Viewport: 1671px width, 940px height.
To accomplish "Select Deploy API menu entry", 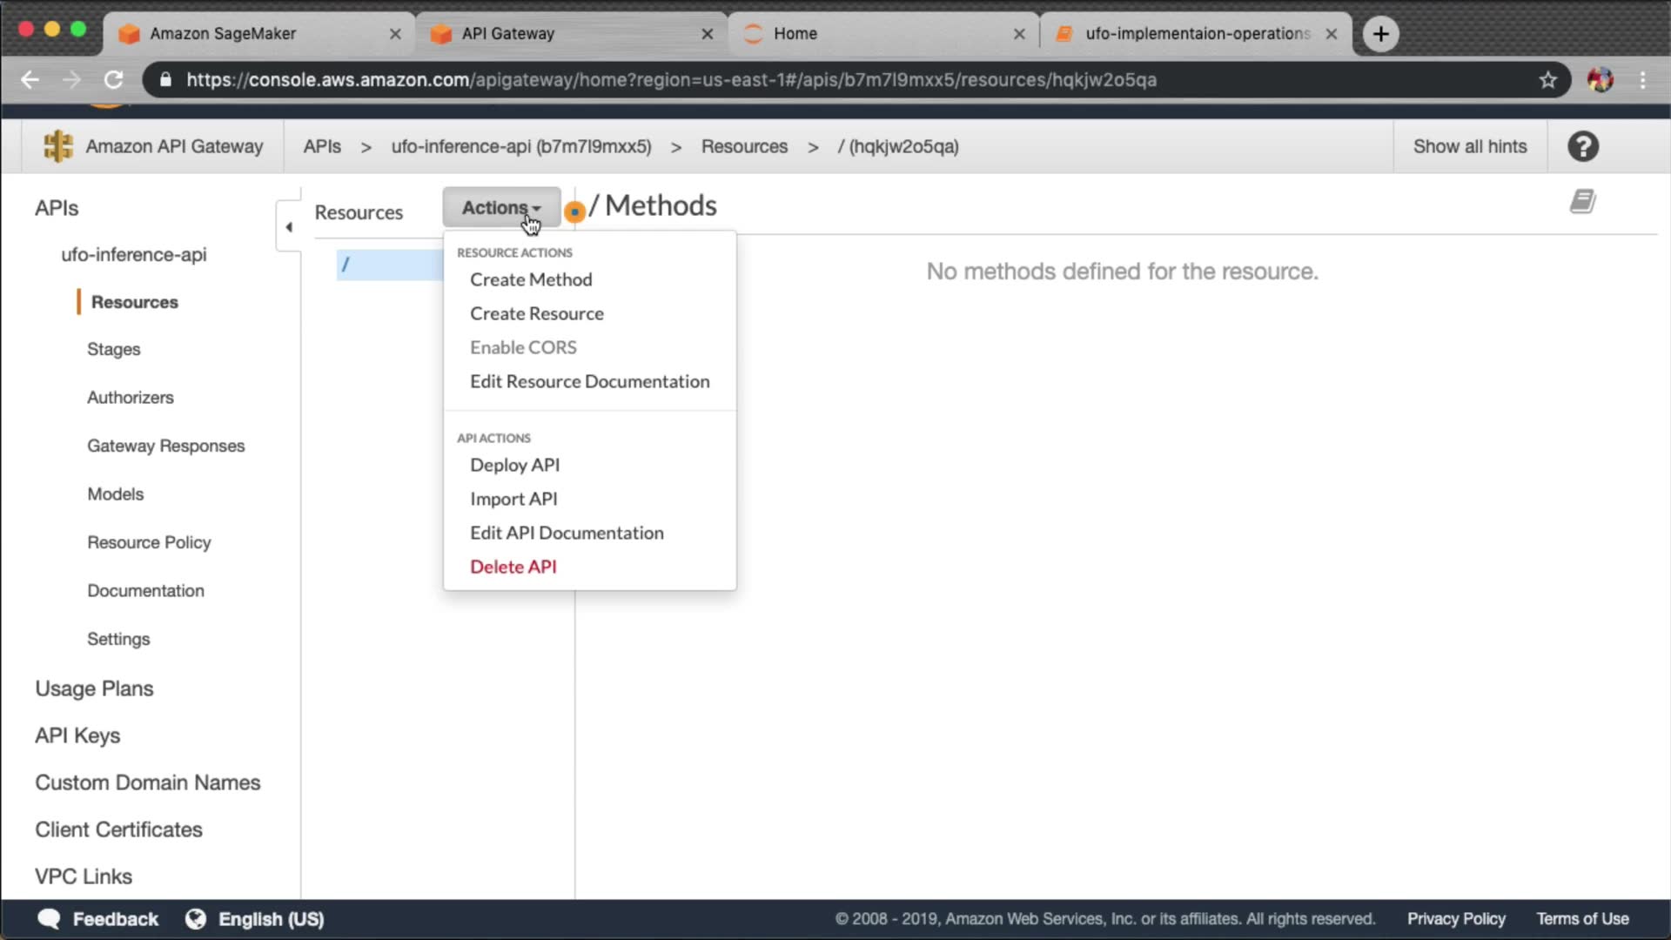I will (514, 465).
